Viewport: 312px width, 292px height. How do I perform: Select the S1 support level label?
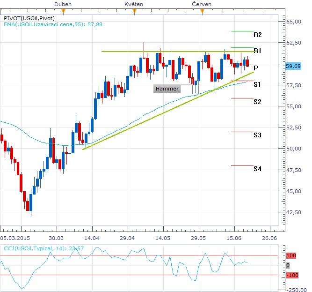click(x=257, y=84)
